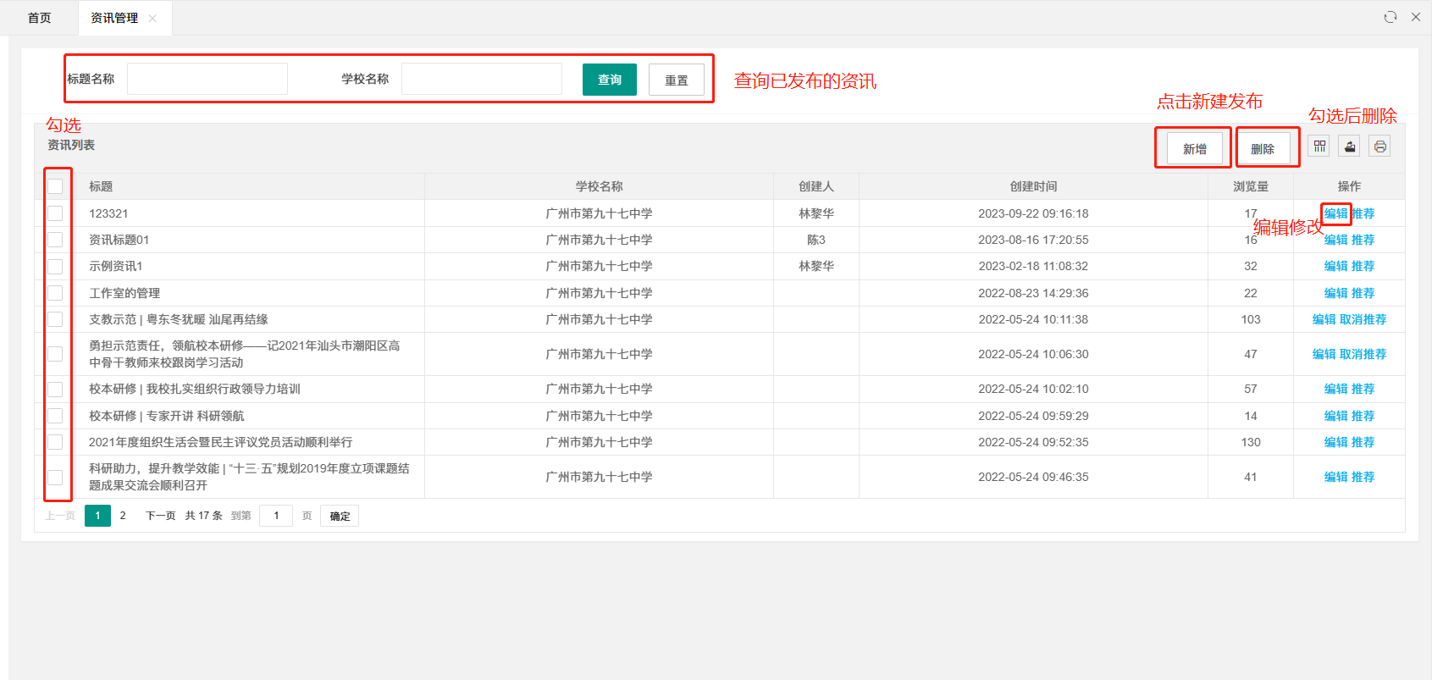Switch to the 首页 tab
1432x680 pixels.
40,18
